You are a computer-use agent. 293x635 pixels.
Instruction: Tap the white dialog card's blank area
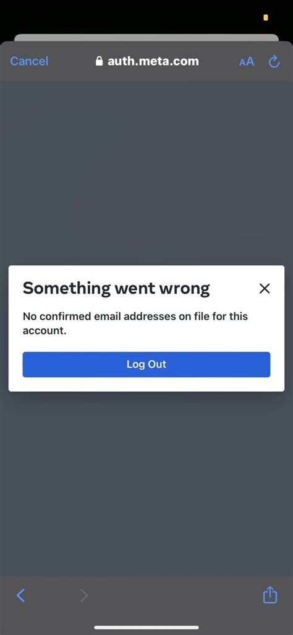[x=146, y=385]
